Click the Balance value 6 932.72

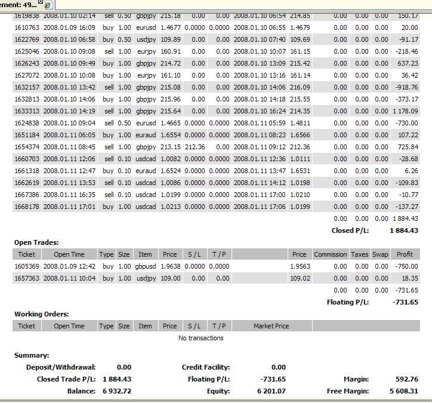click(x=117, y=391)
